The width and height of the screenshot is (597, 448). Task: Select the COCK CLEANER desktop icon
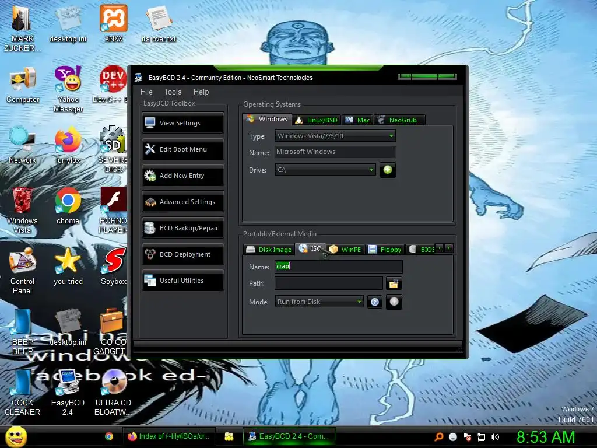22,393
